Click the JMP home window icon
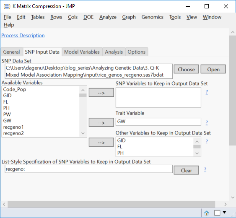This screenshot has height=218, width=236. [x=206, y=213]
